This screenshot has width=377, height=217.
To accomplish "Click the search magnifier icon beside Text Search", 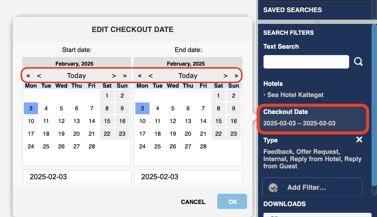I will pyautogui.click(x=358, y=62).
